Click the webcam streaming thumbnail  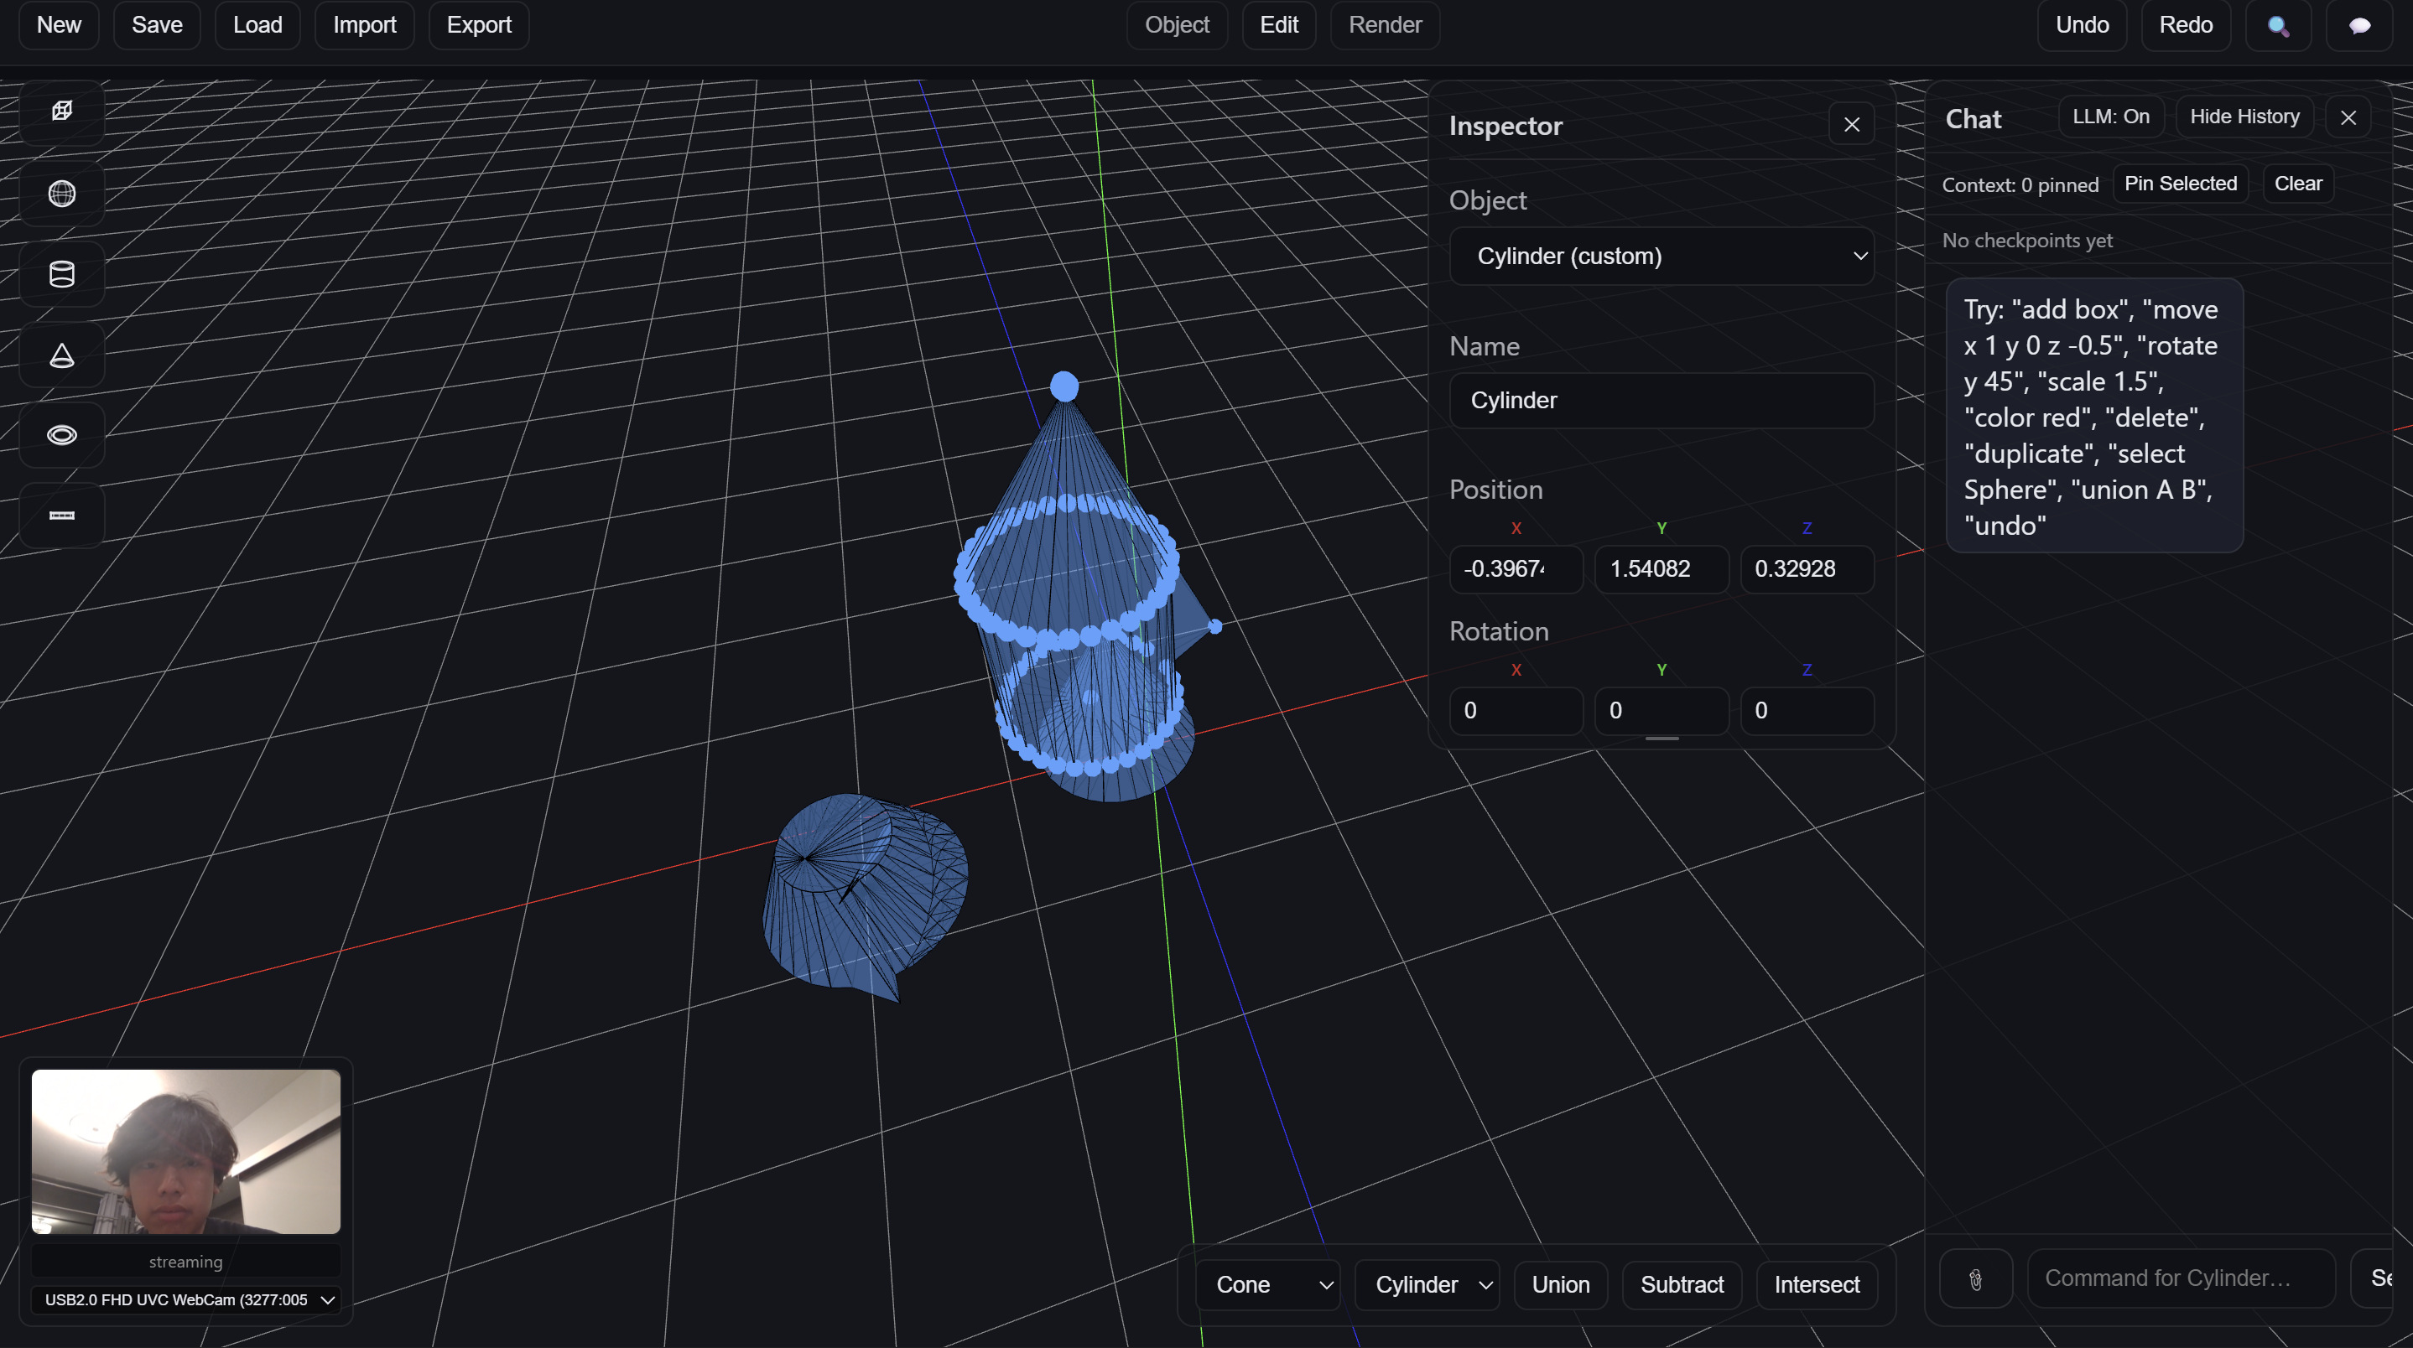tap(186, 1152)
